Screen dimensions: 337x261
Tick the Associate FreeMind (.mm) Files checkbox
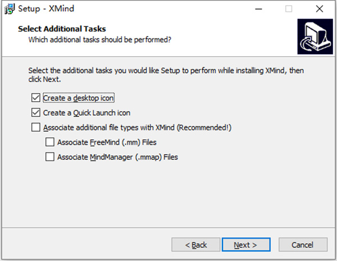pyautogui.click(x=50, y=142)
